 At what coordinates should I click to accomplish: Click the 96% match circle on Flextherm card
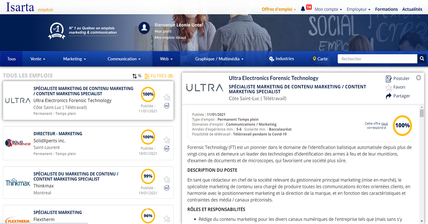148,215
